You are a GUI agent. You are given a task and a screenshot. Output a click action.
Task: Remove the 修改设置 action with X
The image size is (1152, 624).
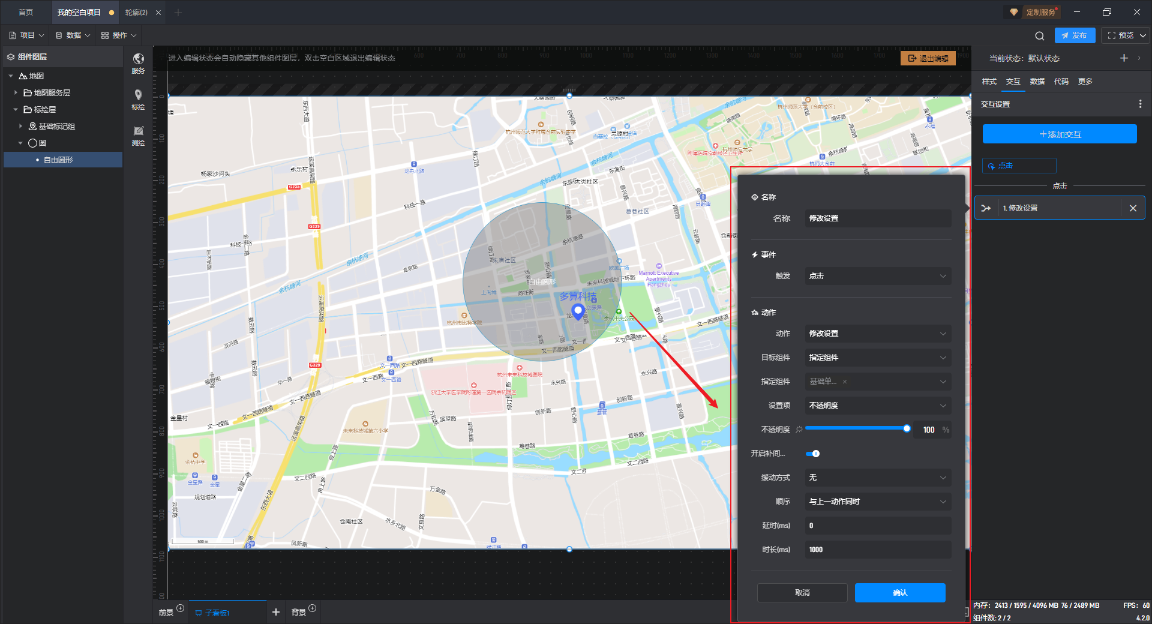[x=1133, y=208]
